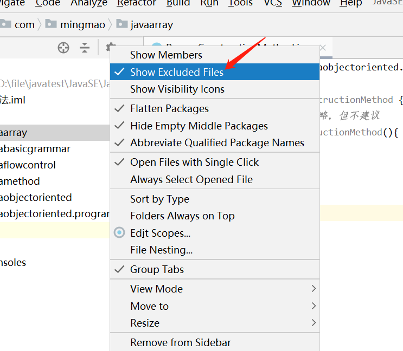Screen dimensions: 403x351
Task: Click the collapse all icon
Action: pyautogui.click(x=85, y=48)
